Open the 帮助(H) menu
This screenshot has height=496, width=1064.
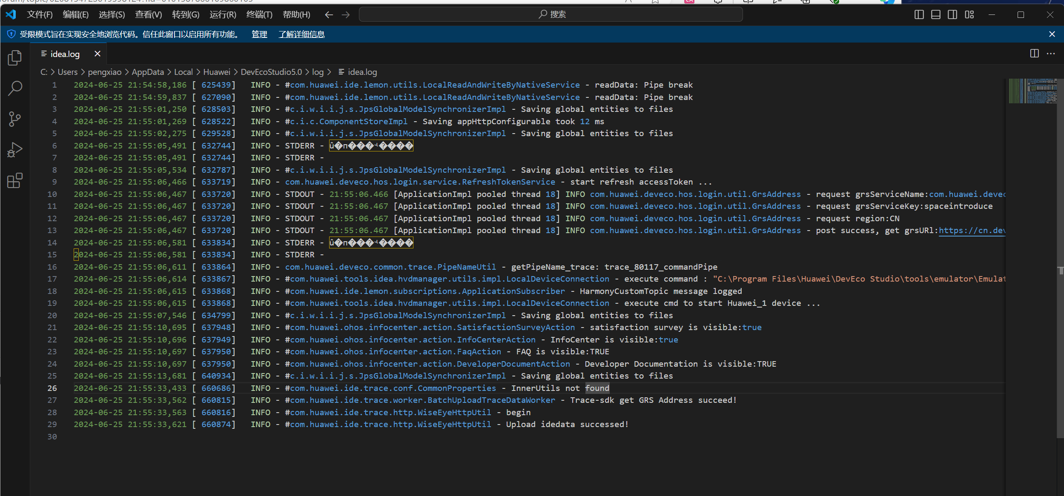click(x=296, y=15)
